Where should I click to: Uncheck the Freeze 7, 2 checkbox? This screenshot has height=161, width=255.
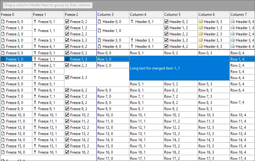[67, 96]
